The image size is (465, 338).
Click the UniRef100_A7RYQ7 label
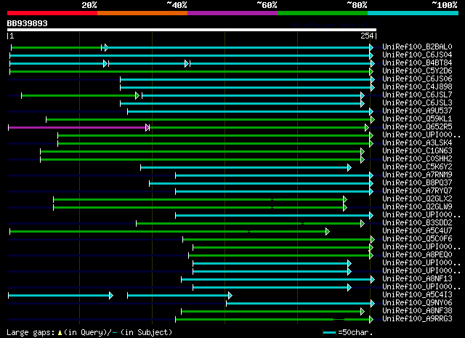click(x=417, y=191)
